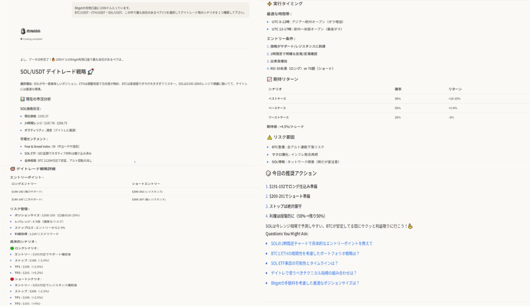530x306 pixels.
Task: Click the green circle beside ロングシナリオ
Action: pos(12,248)
